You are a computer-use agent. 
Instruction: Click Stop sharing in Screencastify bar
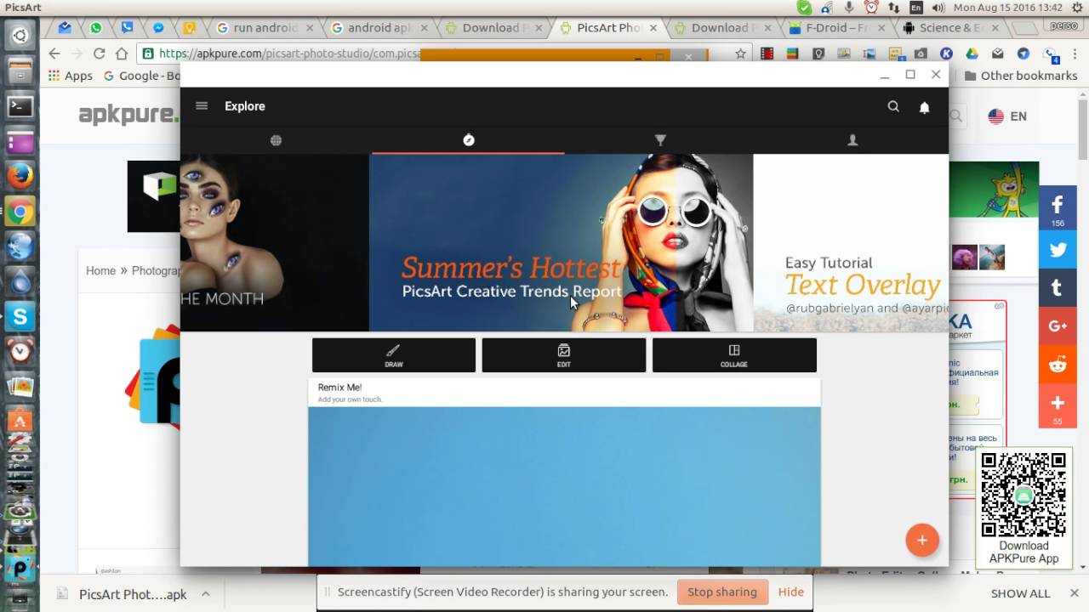point(722,592)
